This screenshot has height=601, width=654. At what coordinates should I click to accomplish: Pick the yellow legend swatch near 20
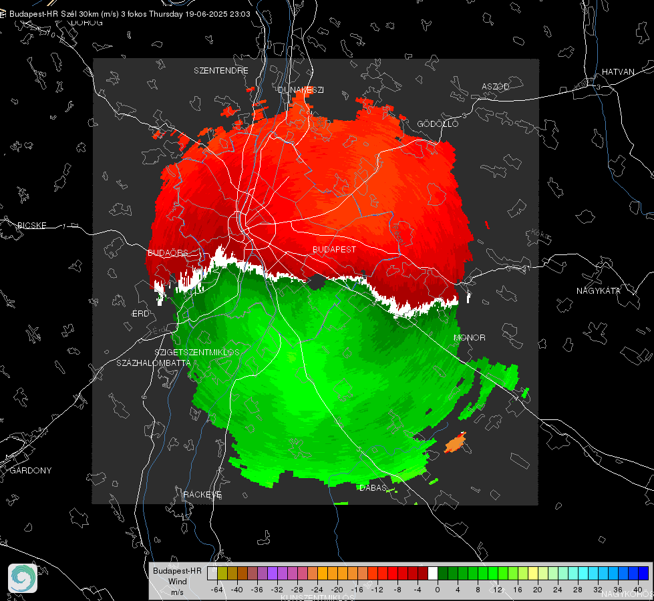(x=533, y=573)
